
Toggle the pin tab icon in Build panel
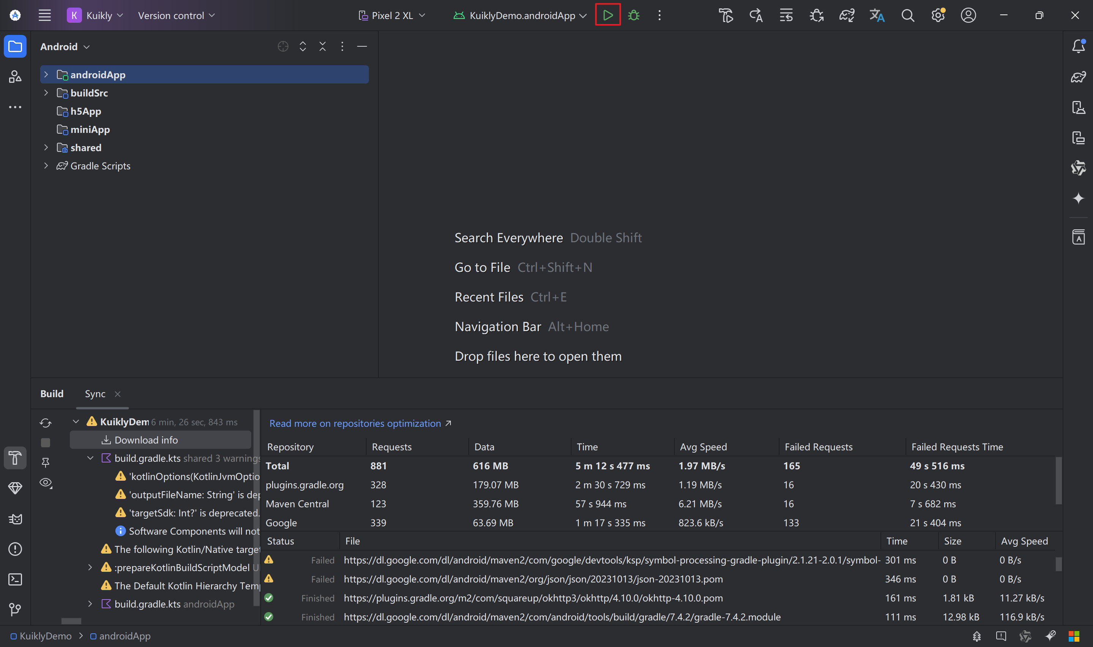point(45,462)
